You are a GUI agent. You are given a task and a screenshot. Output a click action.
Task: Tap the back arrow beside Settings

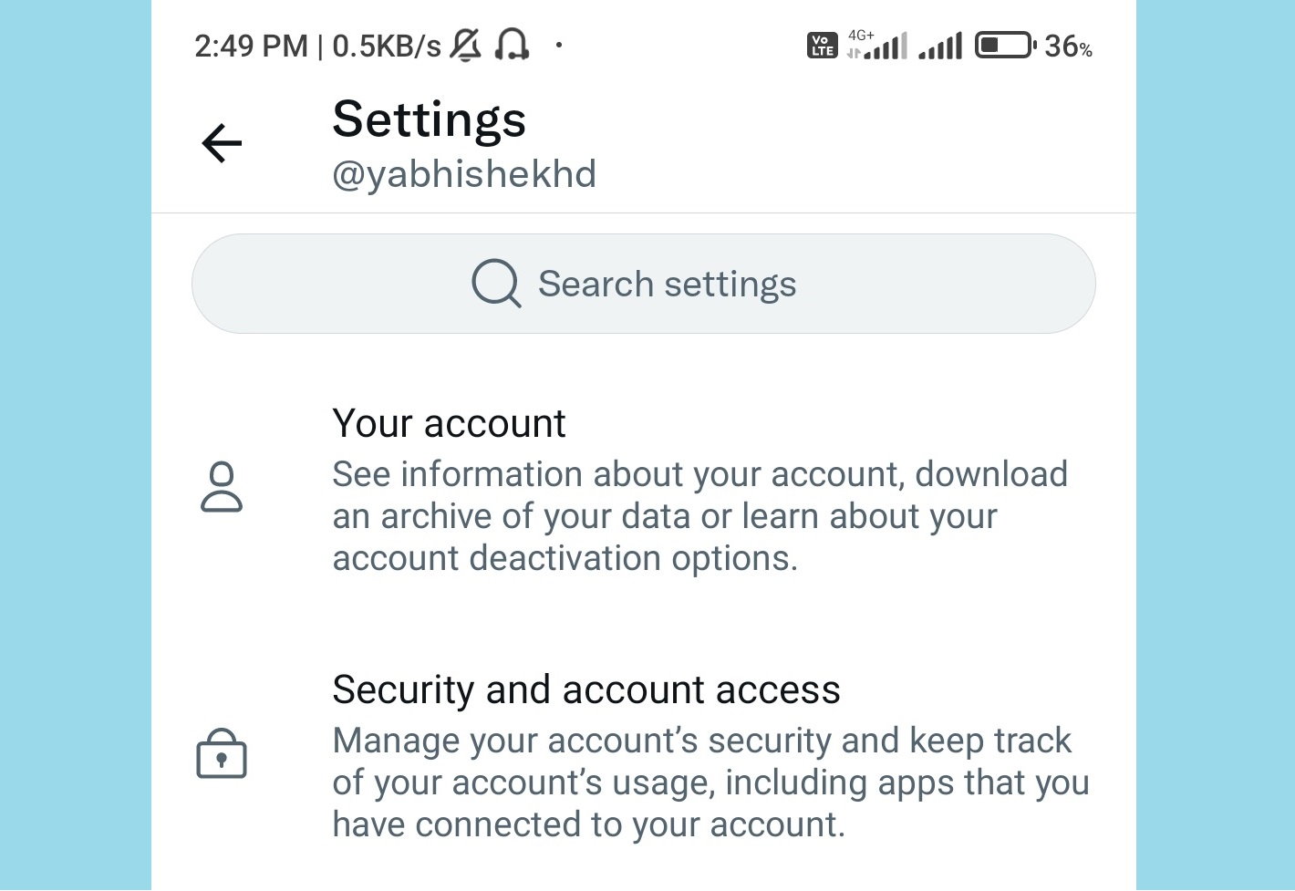pos(222,143)
